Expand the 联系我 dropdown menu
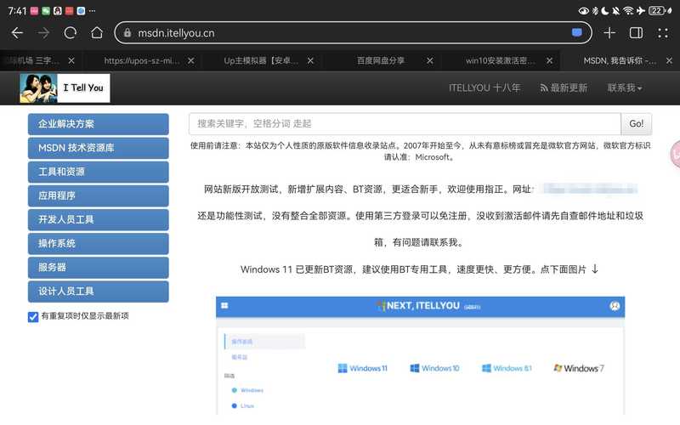This screenshot has width=680, height=425. point(625,88)
